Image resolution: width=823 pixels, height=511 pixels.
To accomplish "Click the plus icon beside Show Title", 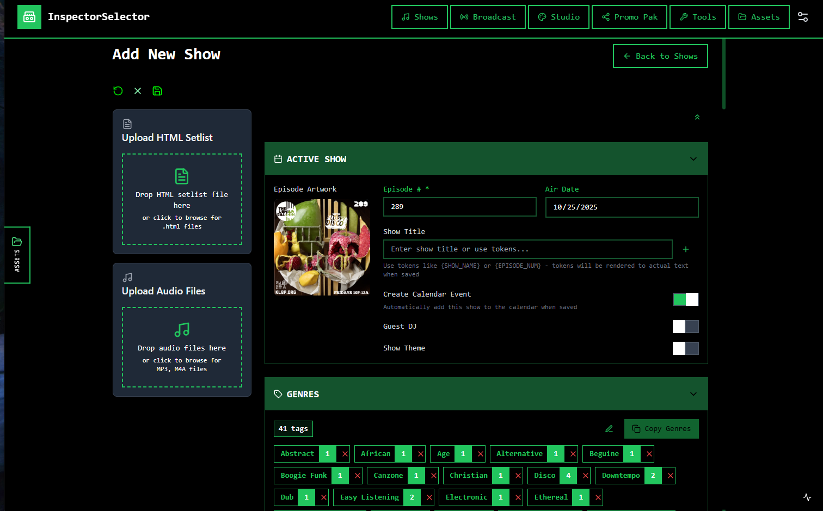I will tap(686, 249).
